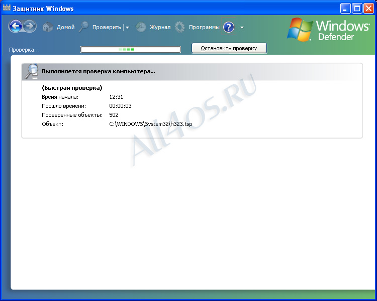Click the Время начала: label
The image size is (377, 301).
(60, 97)
